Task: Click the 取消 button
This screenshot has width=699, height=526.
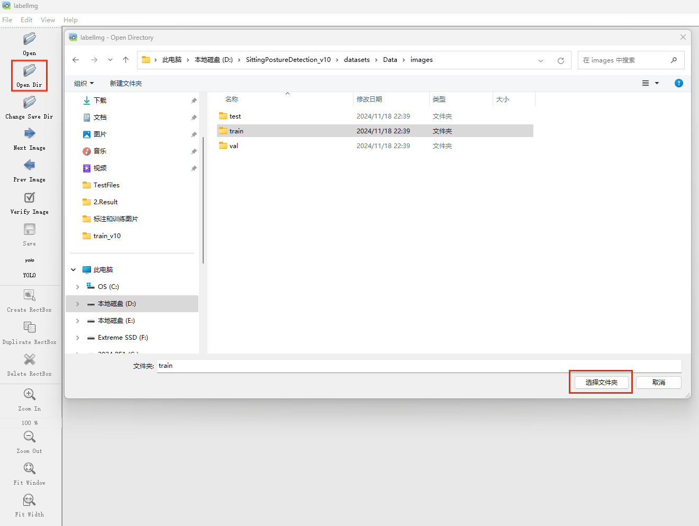Action: [x=658, y=383]
